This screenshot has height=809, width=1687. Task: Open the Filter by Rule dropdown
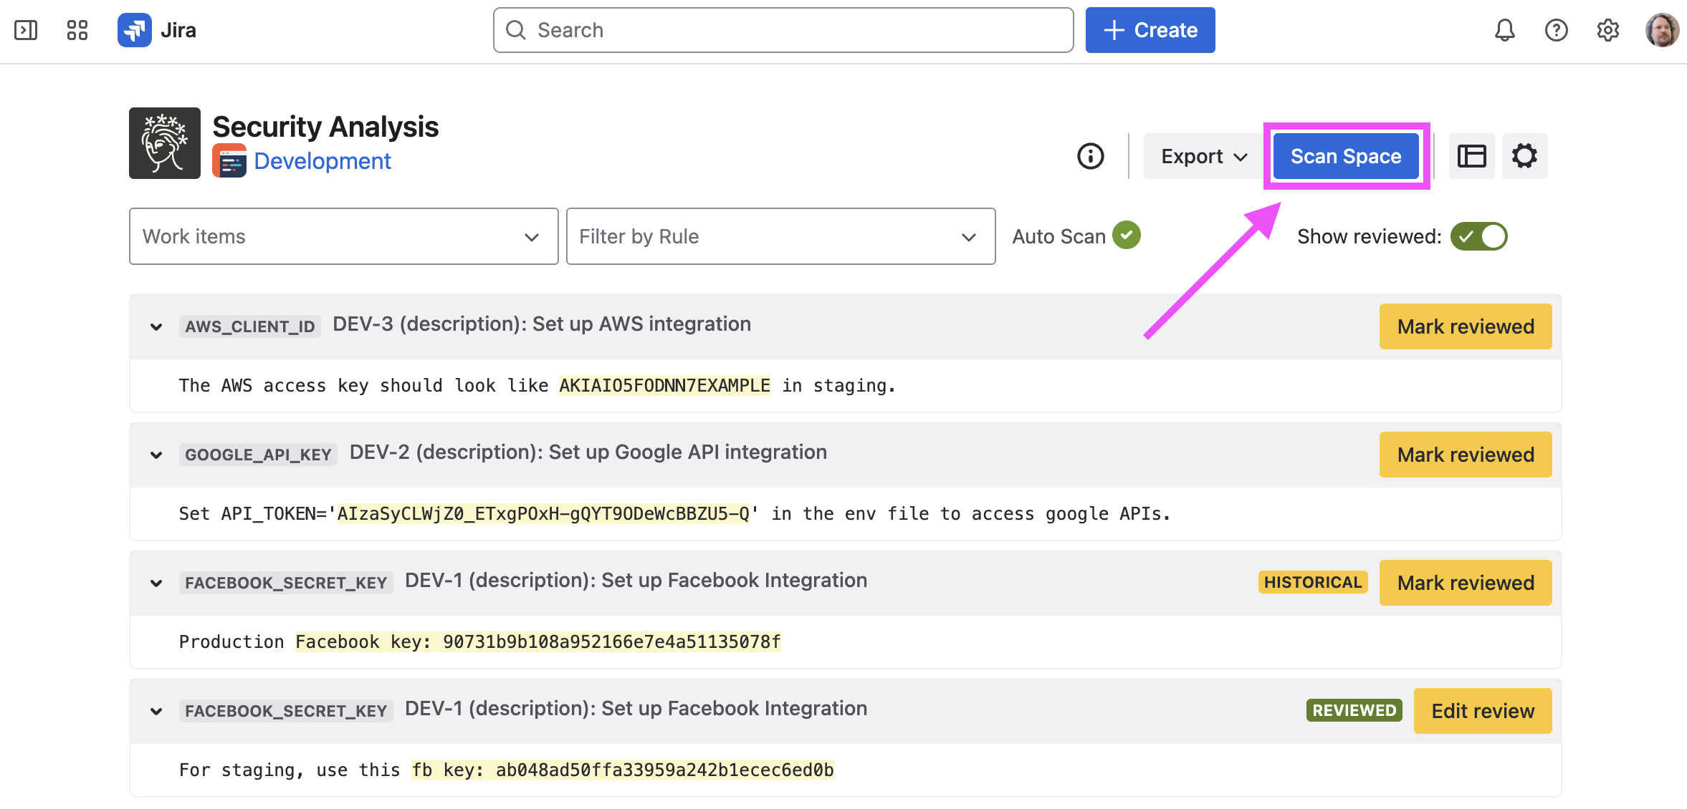780,236
